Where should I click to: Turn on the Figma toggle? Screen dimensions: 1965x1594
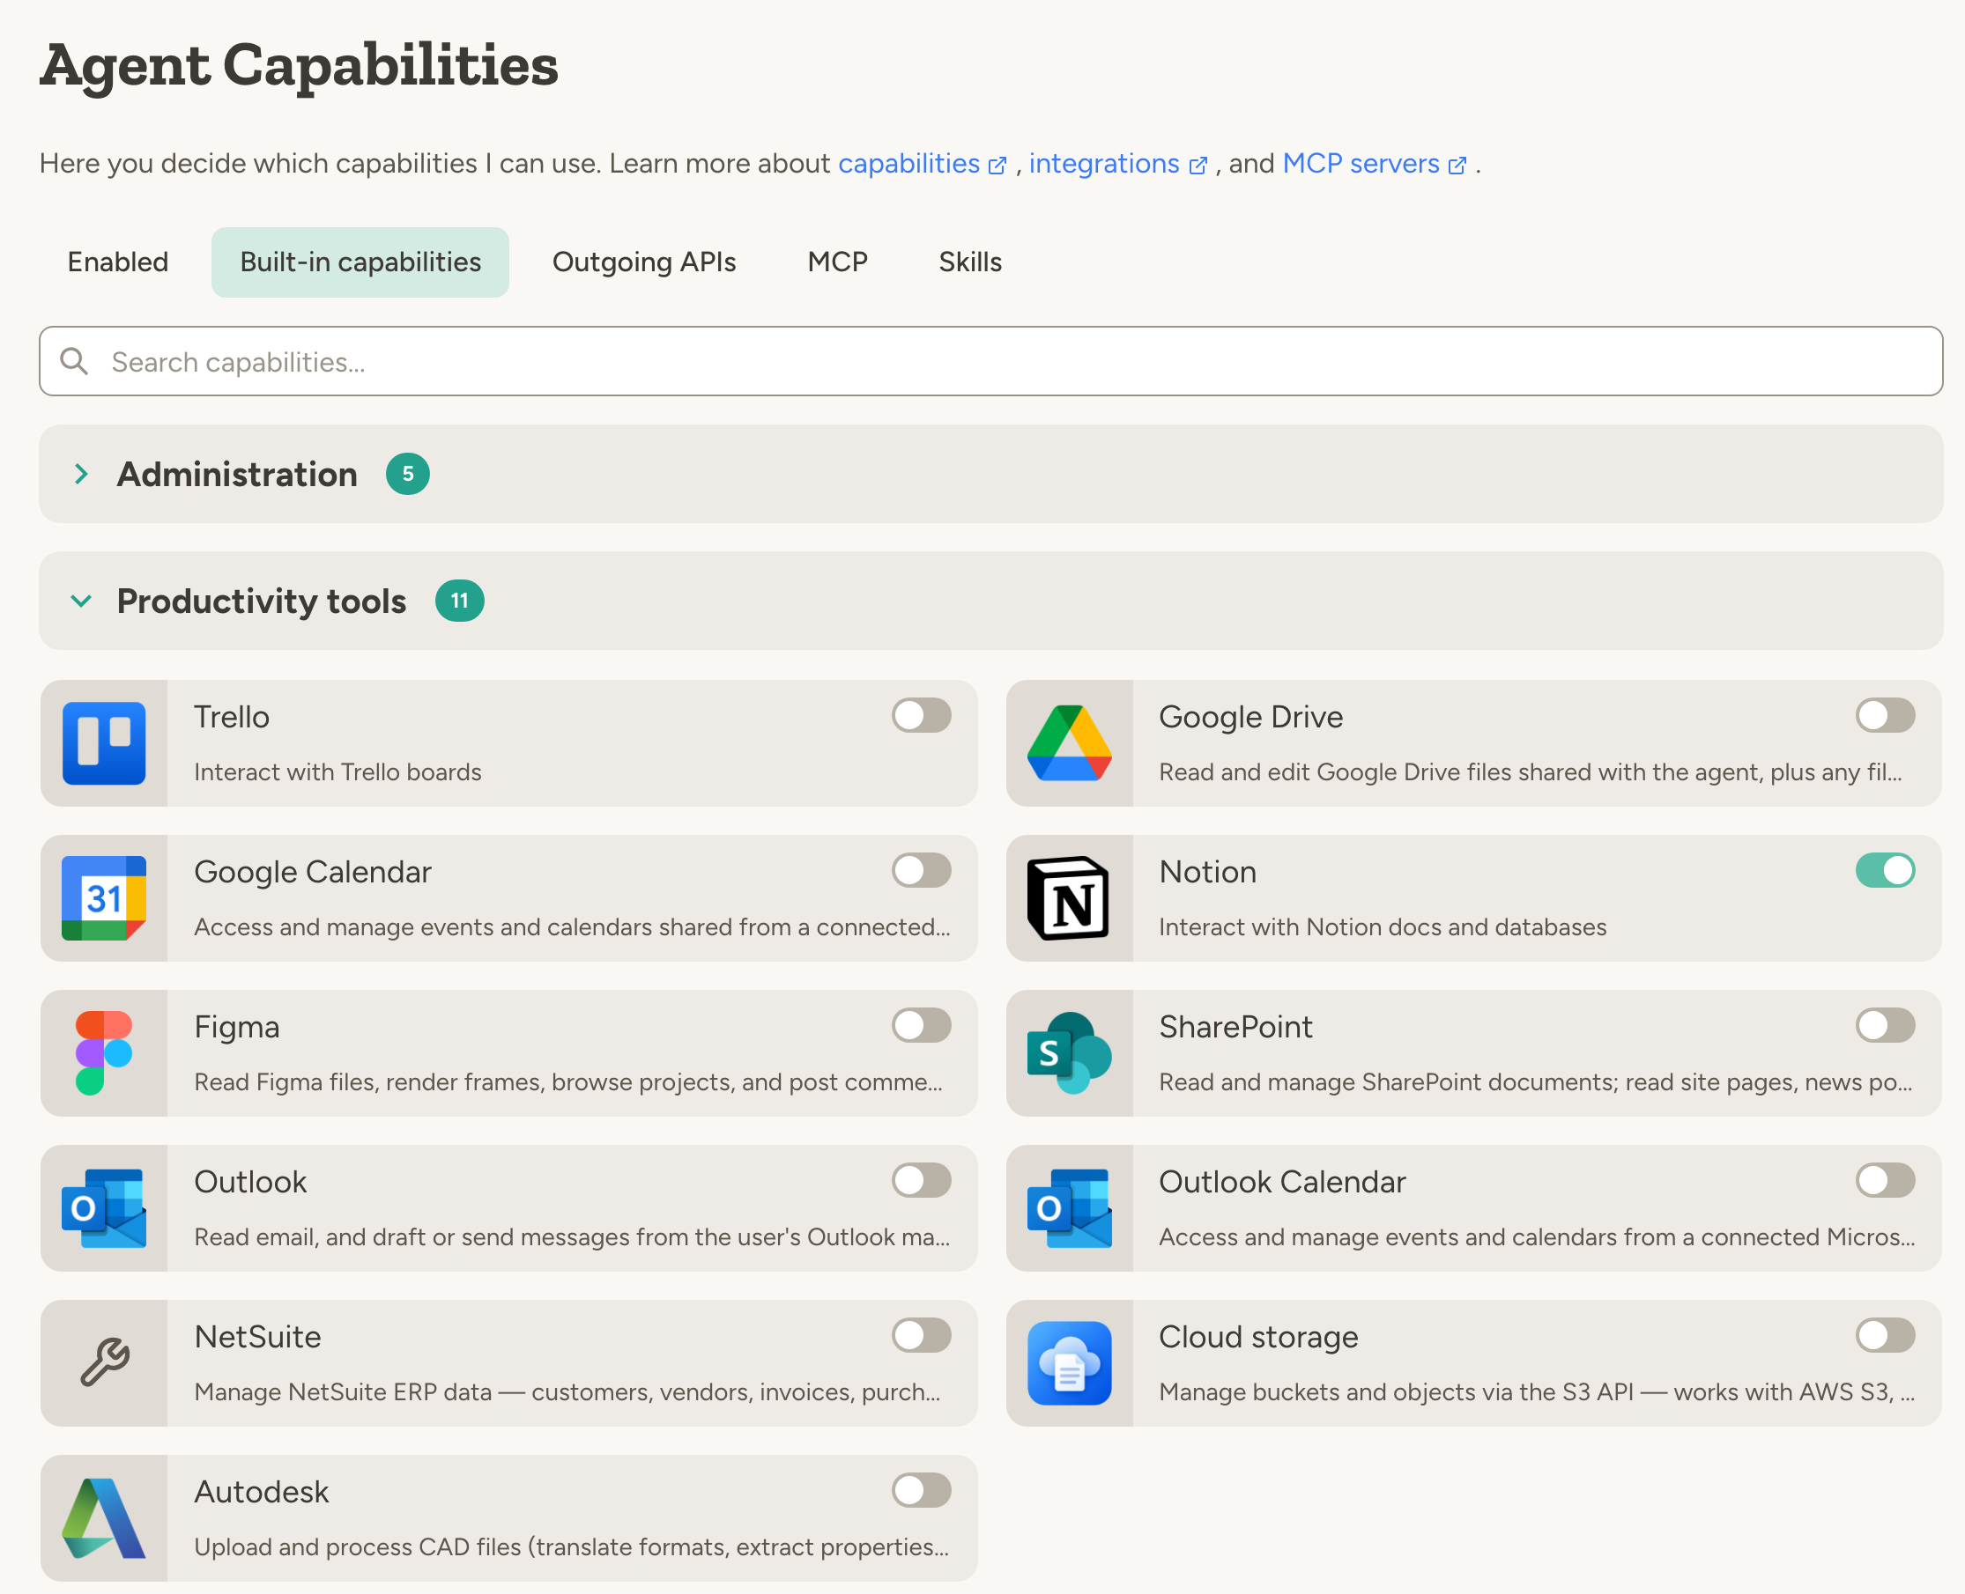click(x=922, y=1026)
